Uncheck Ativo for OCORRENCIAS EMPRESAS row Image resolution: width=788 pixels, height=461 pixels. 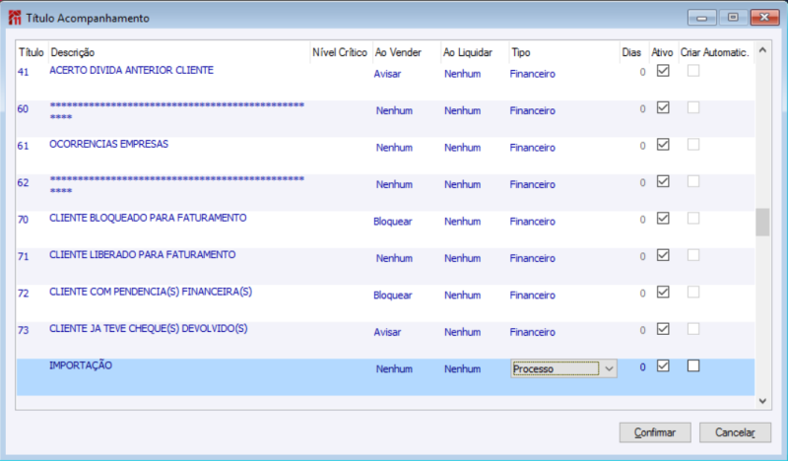[663, 145]
